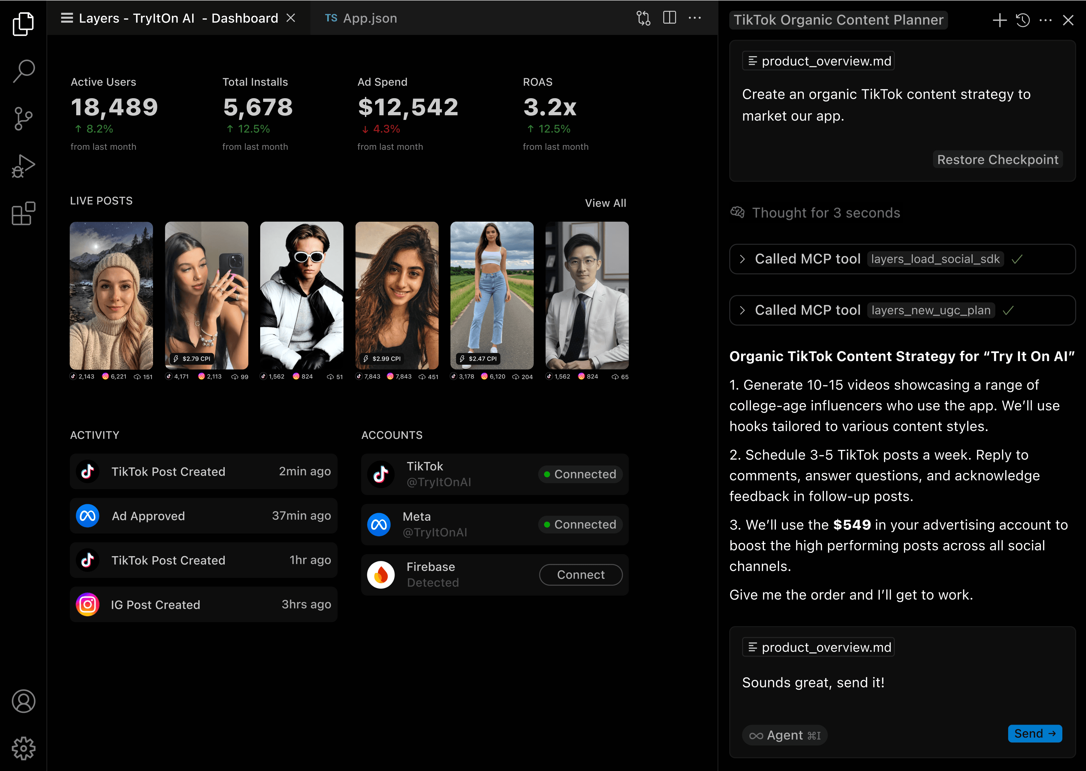Screen dimensions: 1086x771
Task: Open Run and Debug icon
Action: pos(23,166)
